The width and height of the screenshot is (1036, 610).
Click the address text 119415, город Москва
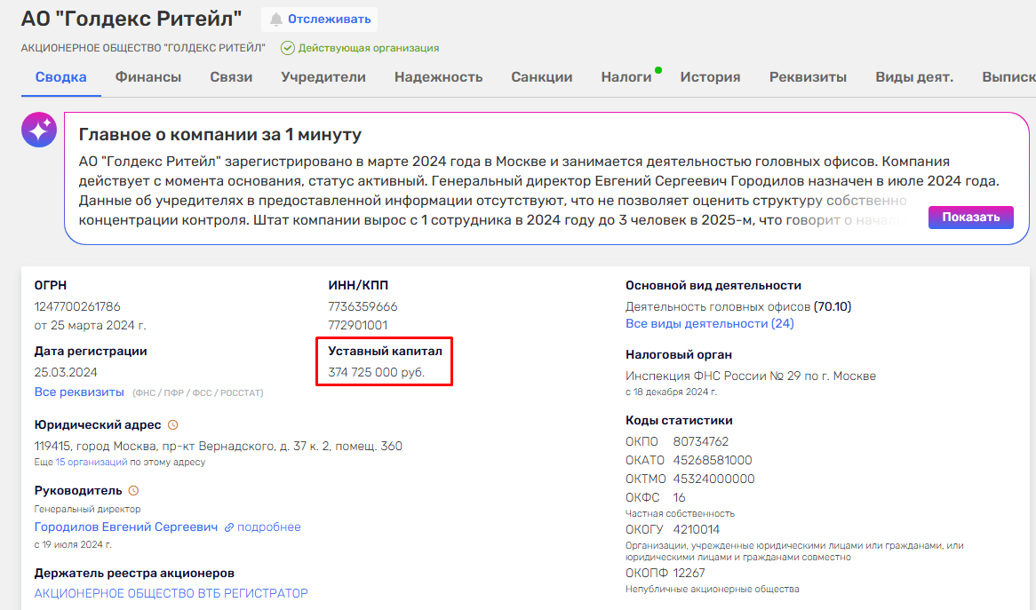coord(218,446)
